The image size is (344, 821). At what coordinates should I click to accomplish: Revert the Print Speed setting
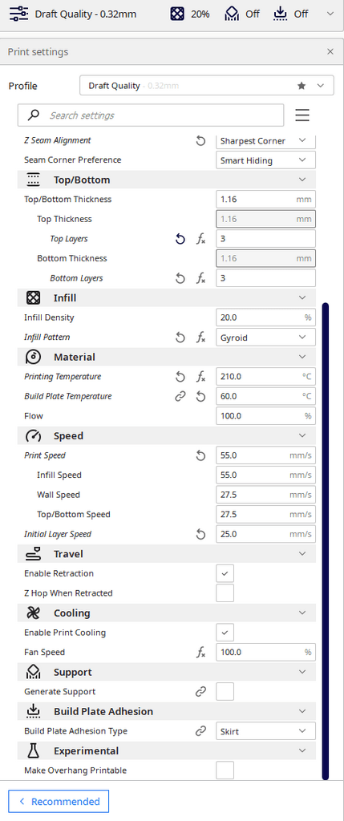pyautogui.click(x=200, y=455)
